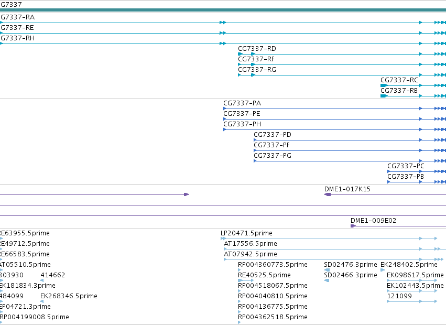Open EST RP004518067.5prime
Screen dimensions: 446x325
coord(273,286)
